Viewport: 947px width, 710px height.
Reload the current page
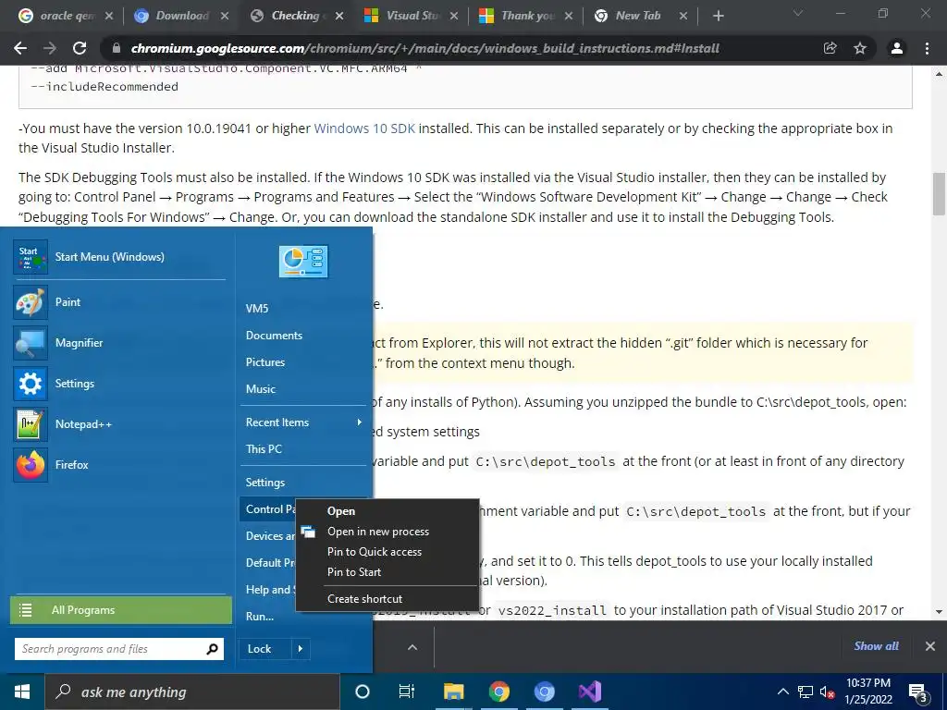(80, 48)
